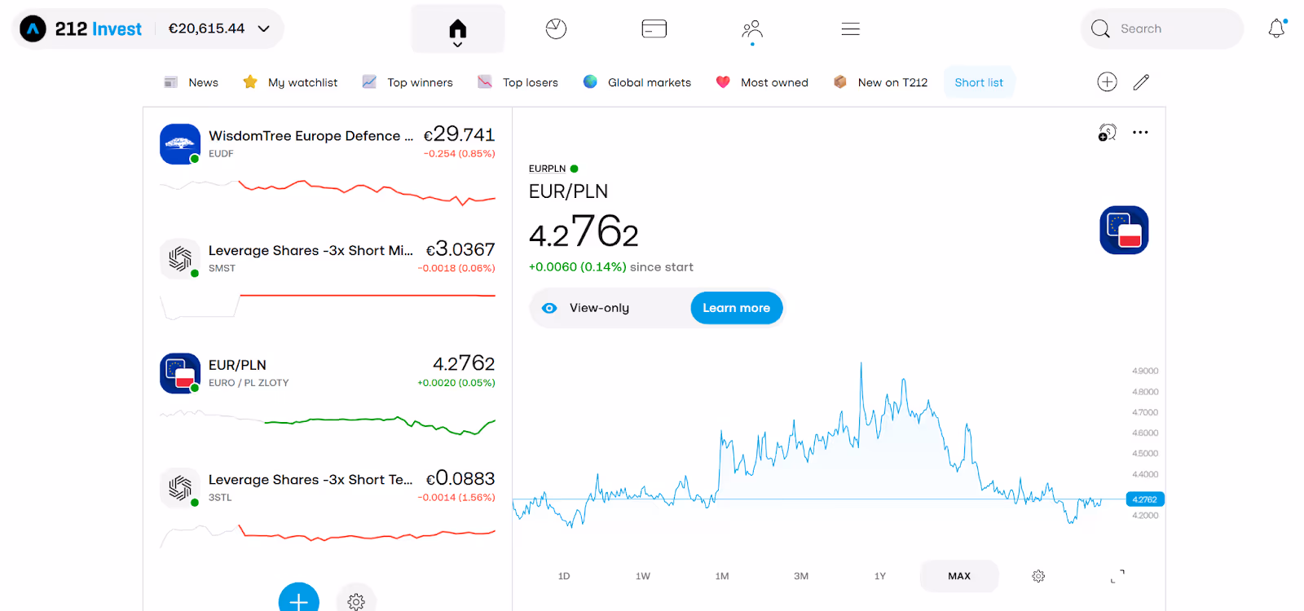Open EUR/PLN name in the watchlist
The height and width of the screenshot is (611, 1304).
tap(237, 365)
